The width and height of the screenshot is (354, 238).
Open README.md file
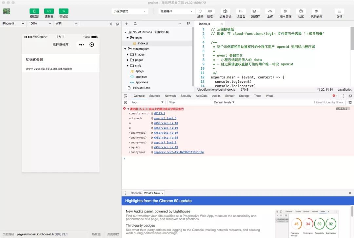[x=142, y=88]
